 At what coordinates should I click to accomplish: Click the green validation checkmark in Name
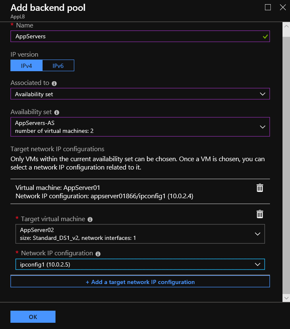pyautogui.click(x=265, y=37)
